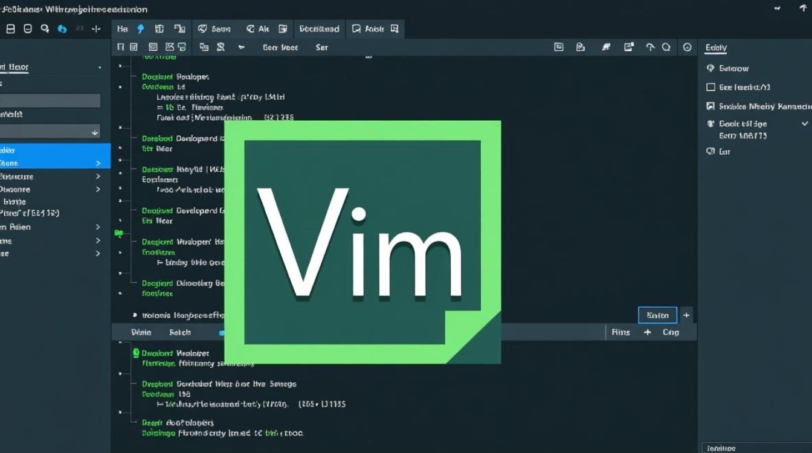Toggle the Size feedback checkbox in the right panel

coord(710,87)
